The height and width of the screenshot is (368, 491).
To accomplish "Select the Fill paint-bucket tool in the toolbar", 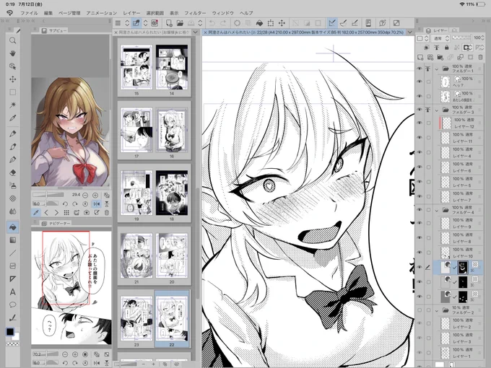I will click(12, 227).
